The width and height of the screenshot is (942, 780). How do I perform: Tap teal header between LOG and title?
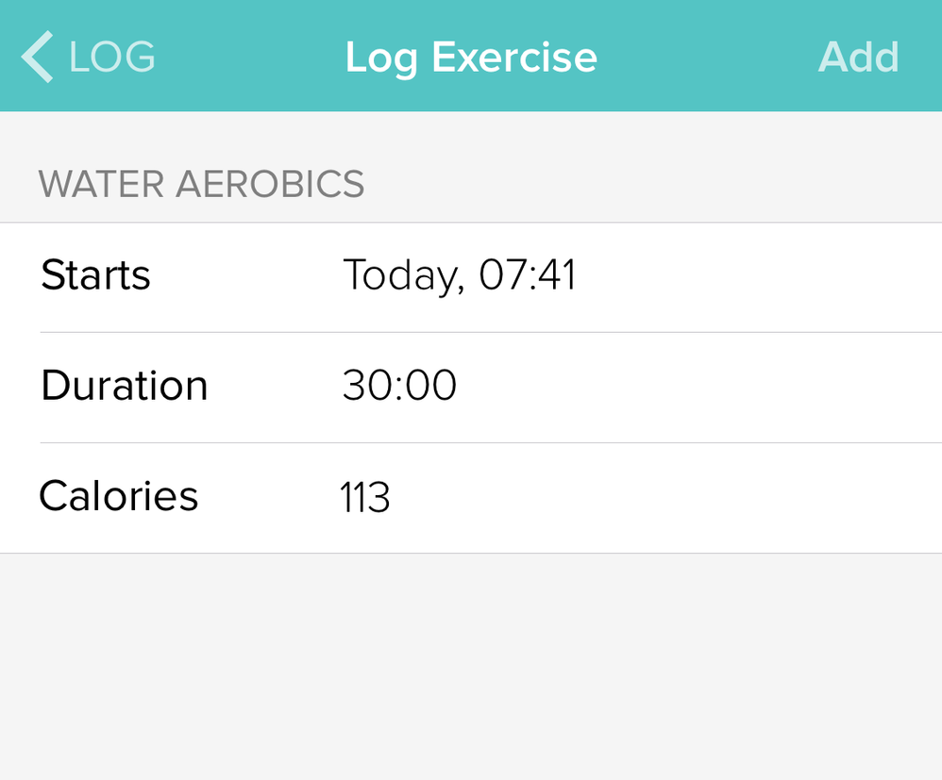pos(250,57)
